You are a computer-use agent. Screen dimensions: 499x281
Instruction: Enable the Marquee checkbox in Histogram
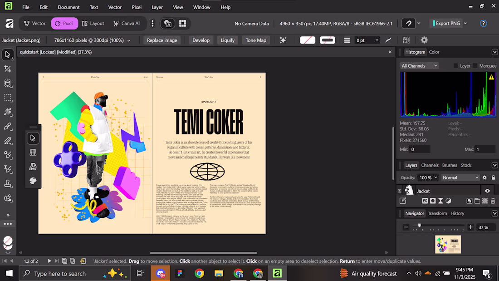tap(475, 66)
